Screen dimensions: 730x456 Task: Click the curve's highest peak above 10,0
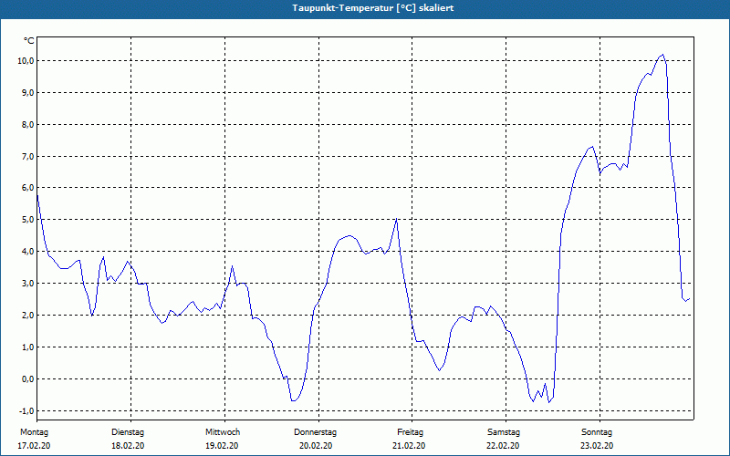(662, 55)
